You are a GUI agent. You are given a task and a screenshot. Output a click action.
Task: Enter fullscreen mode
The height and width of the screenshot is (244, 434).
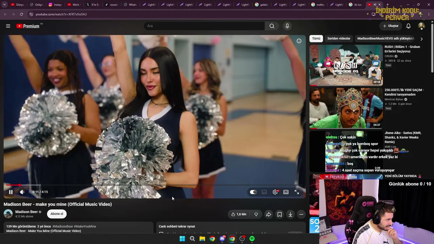tap(297, 192)
